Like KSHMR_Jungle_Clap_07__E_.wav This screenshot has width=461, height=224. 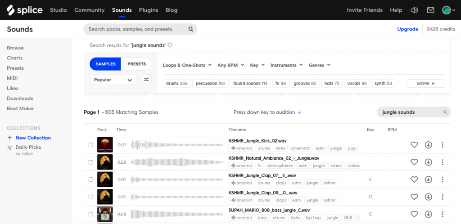click(414, 179)
